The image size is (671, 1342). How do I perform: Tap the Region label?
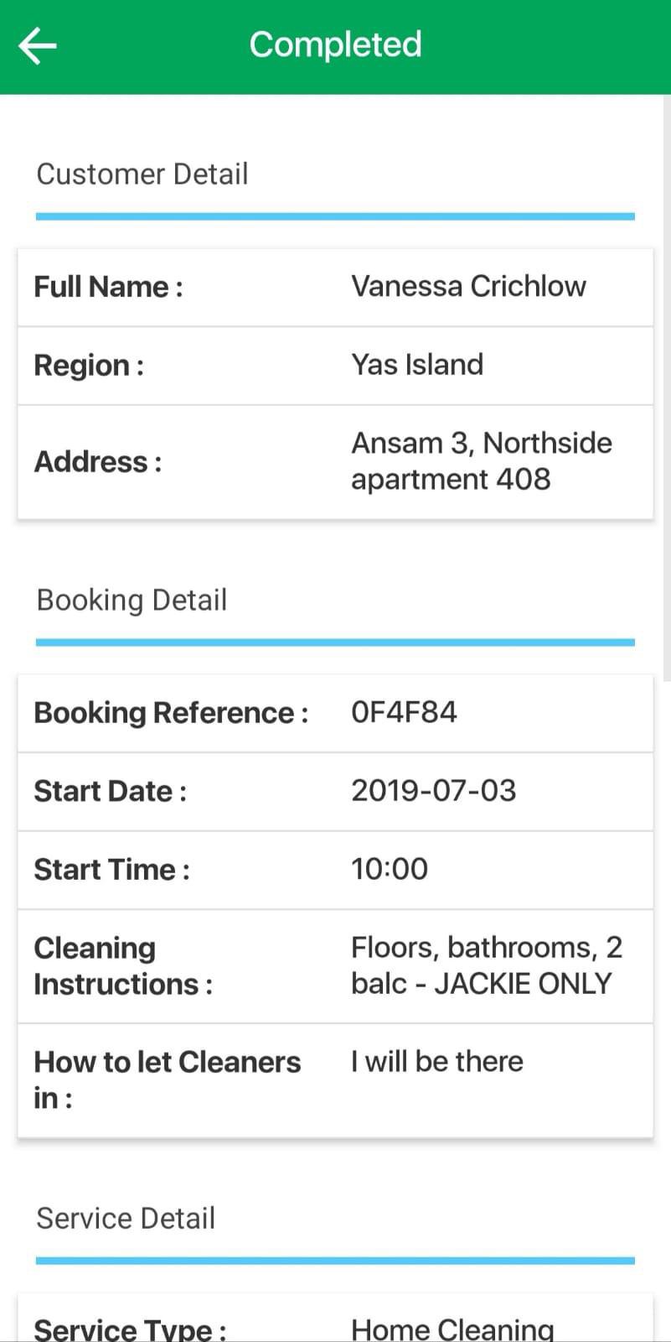(89, 366)
